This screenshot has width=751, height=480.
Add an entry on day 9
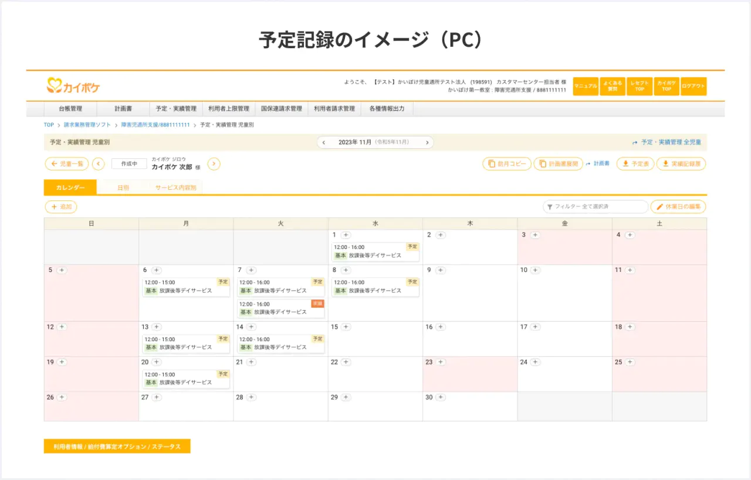tap(441, 270)
